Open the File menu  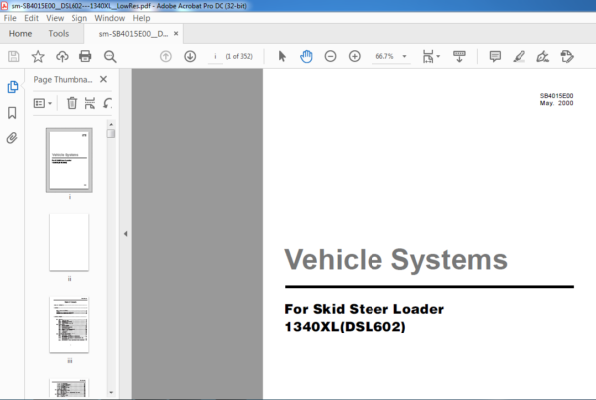tap(10, 18)
